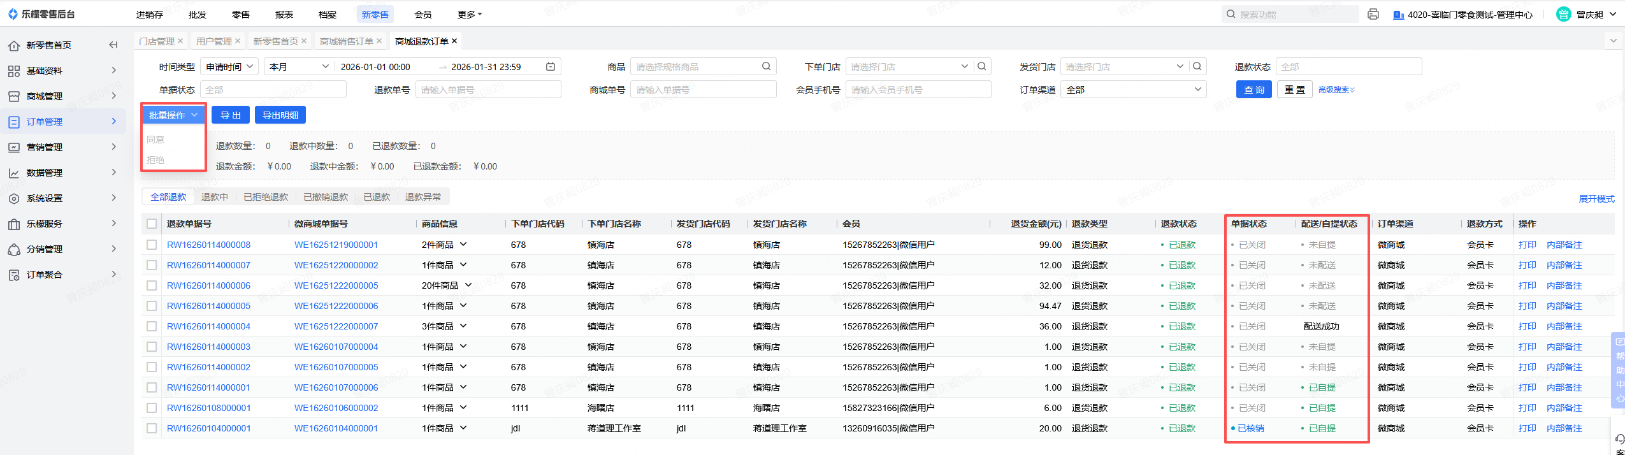Click the 查询 button

(1253, 90)
